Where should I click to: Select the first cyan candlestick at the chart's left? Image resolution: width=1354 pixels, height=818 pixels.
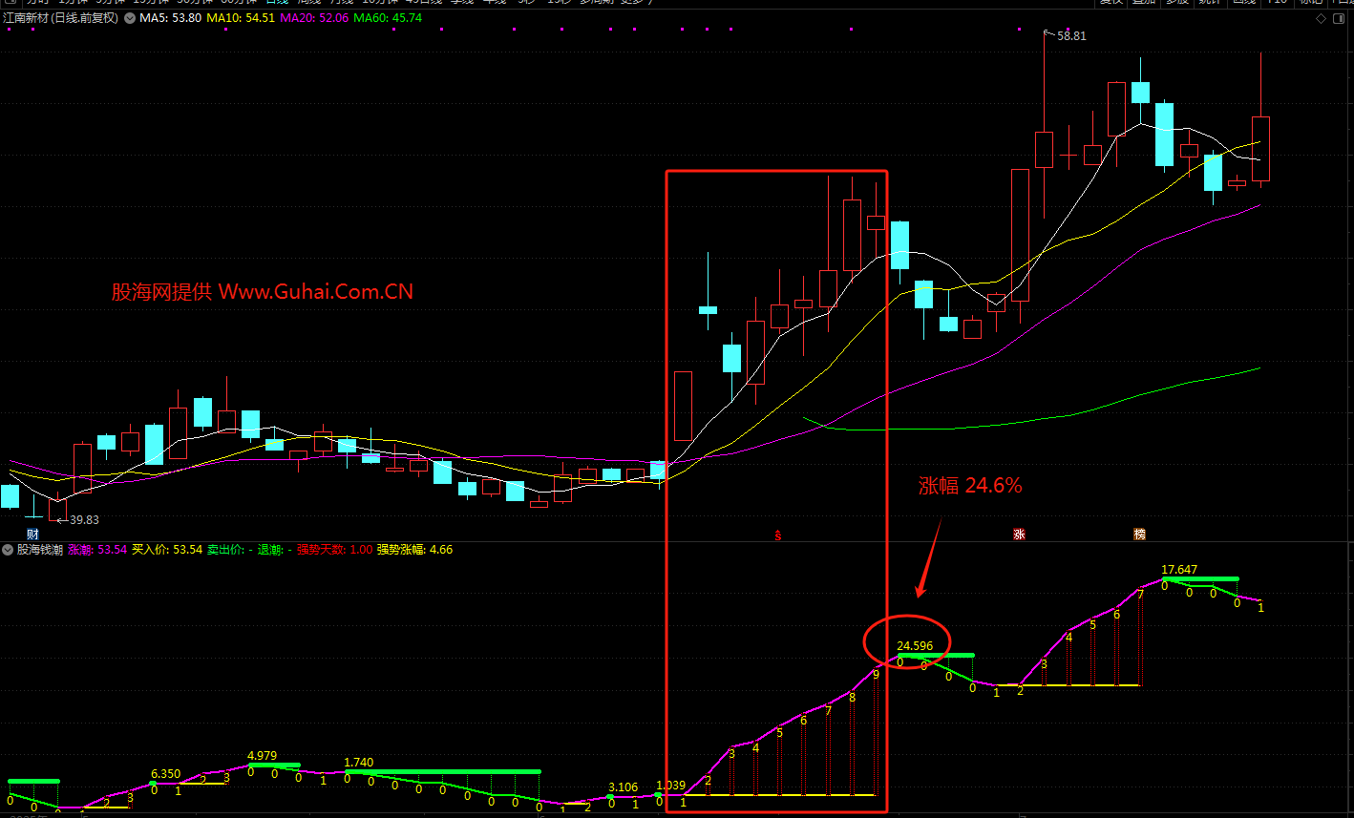(10, 496)
